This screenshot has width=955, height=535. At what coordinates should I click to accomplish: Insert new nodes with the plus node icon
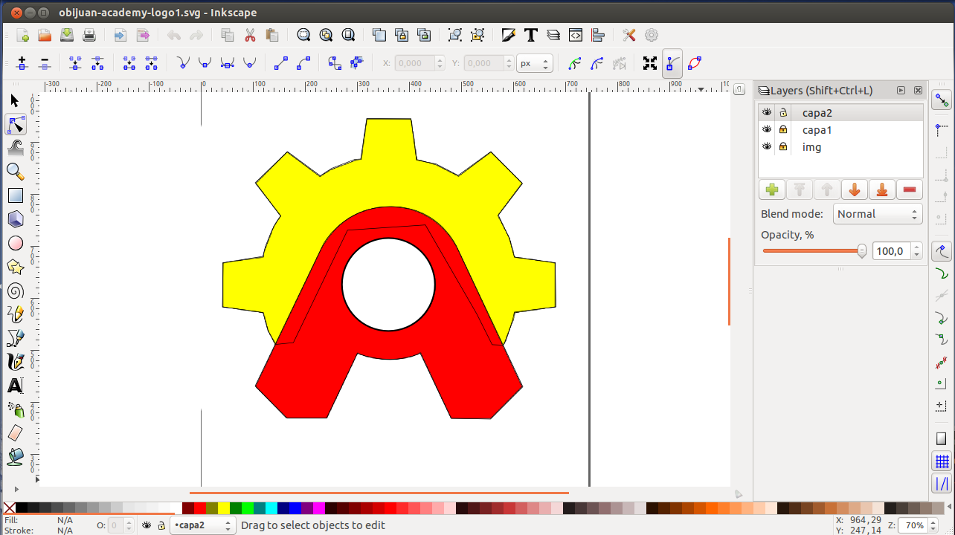coord(22,63)
